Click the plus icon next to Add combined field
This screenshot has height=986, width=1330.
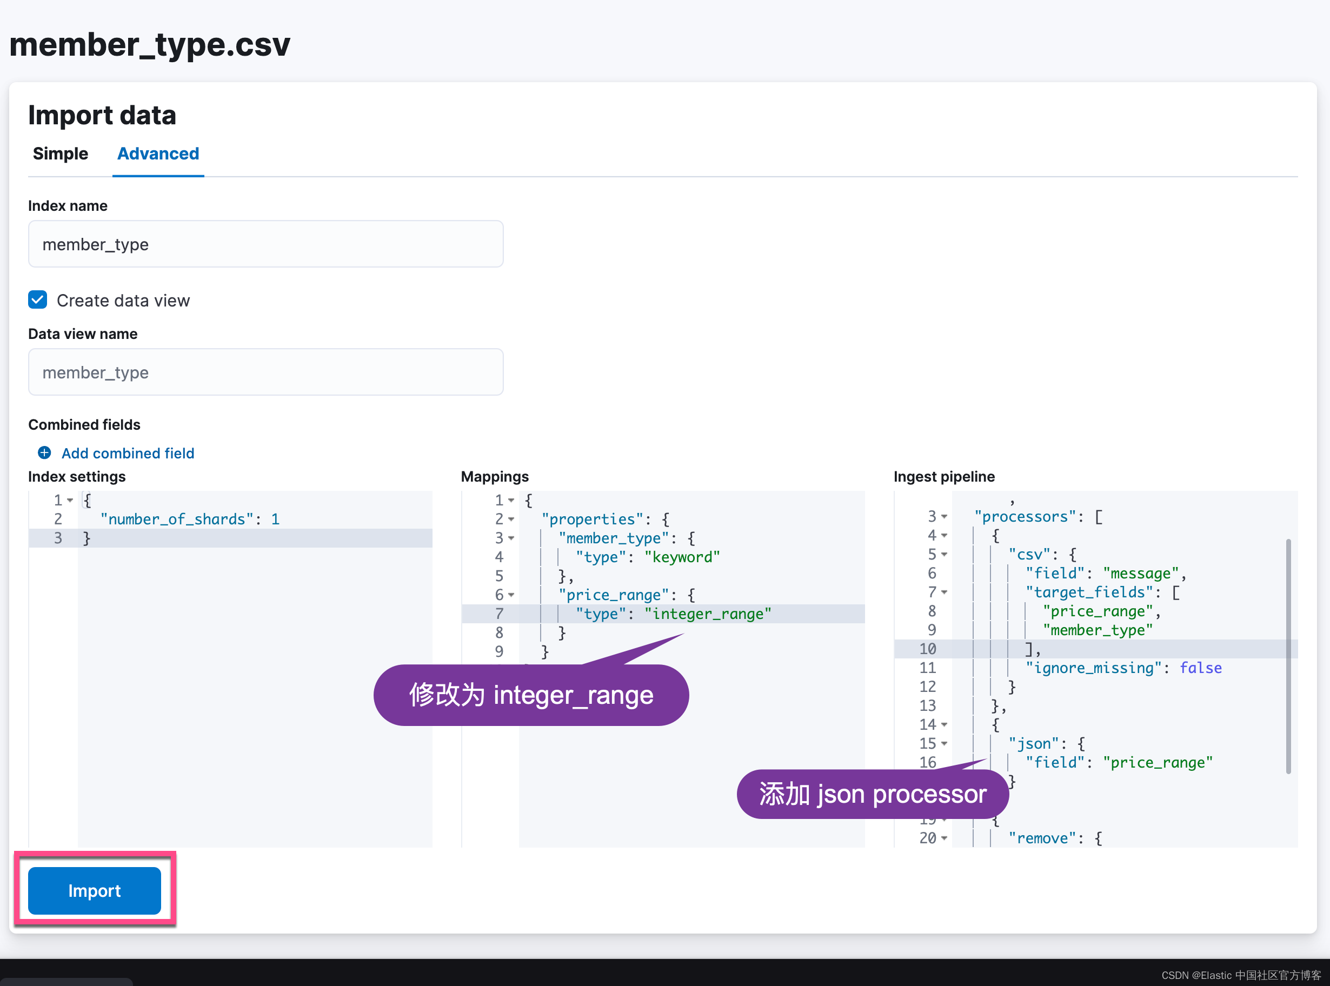click(x=44, y=453)
